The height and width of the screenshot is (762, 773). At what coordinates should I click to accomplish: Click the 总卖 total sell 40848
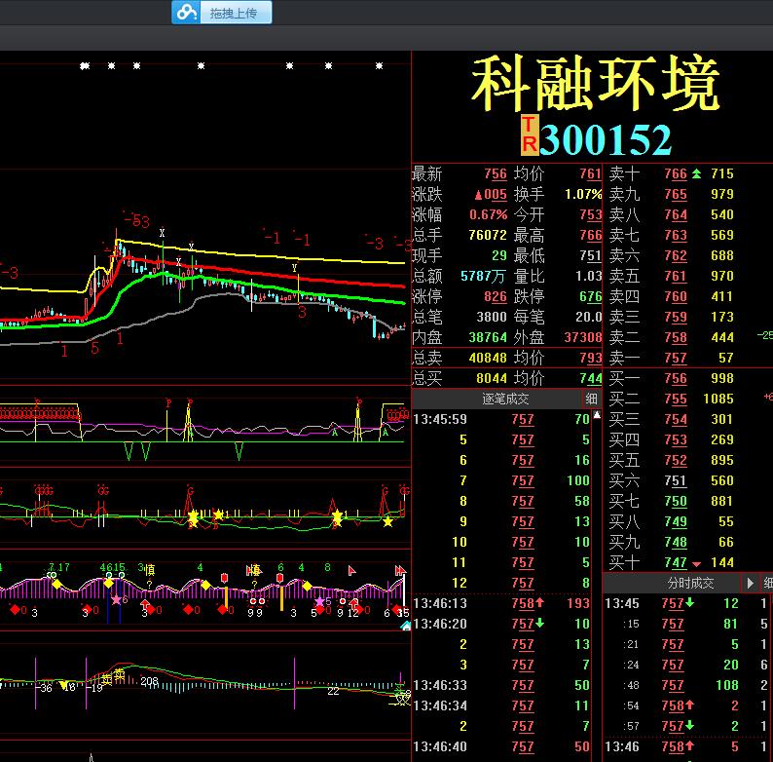[488, 358]
